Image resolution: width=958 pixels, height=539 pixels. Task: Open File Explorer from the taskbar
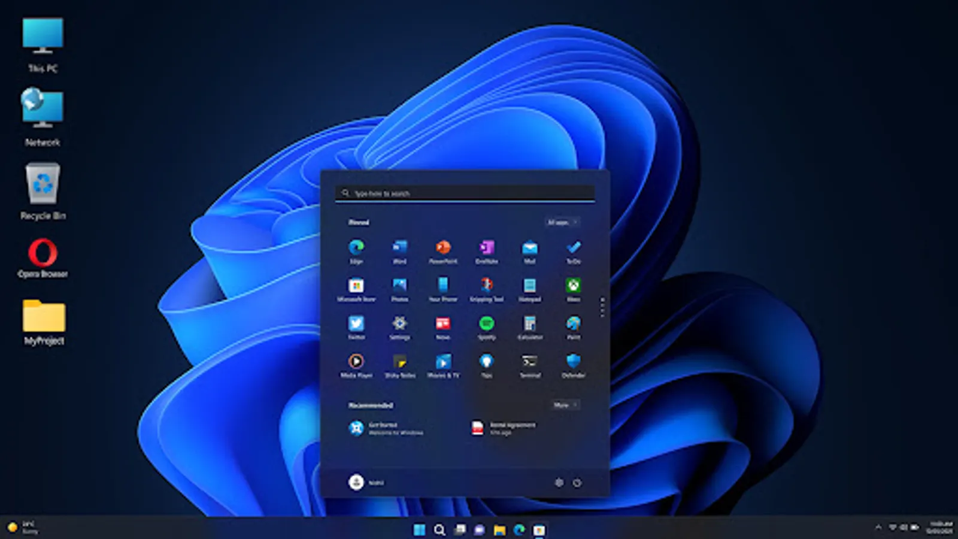[500, 530]
